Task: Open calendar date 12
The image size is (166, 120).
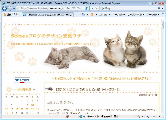Action: tap(6, 109)
